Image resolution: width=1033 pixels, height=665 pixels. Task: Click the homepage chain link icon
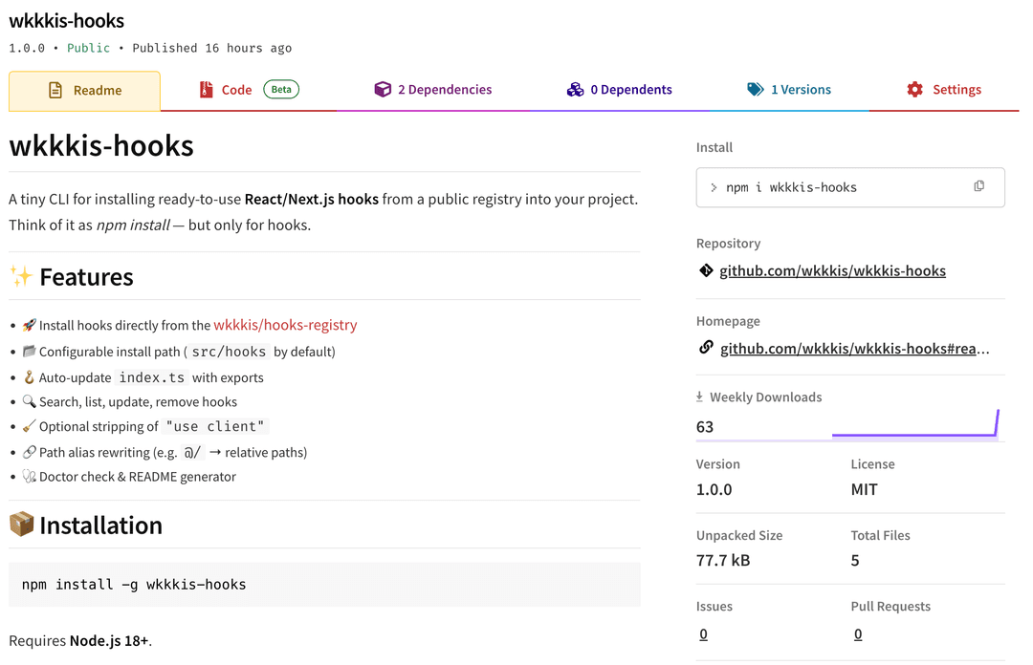706,348
